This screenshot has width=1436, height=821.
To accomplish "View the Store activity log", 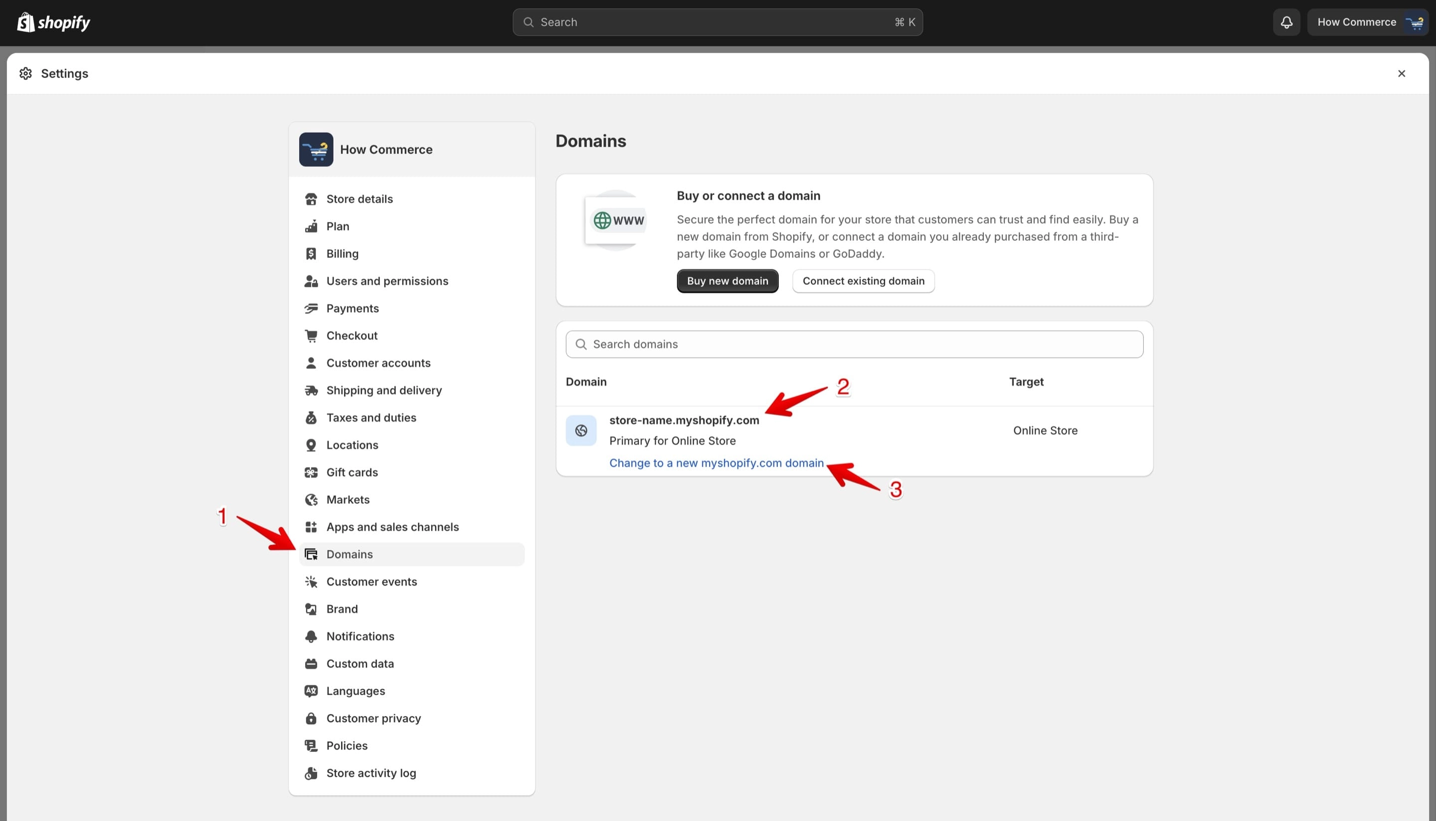I will coord(412,773).
